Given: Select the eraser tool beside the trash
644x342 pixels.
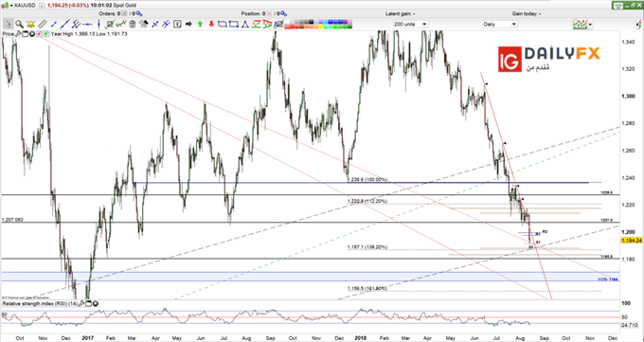Looking at the screenshot, I should coord(144,25).
